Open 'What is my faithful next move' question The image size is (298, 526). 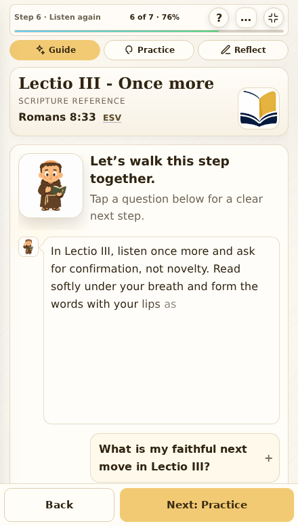pyautogui.click(x=185, y=458)
